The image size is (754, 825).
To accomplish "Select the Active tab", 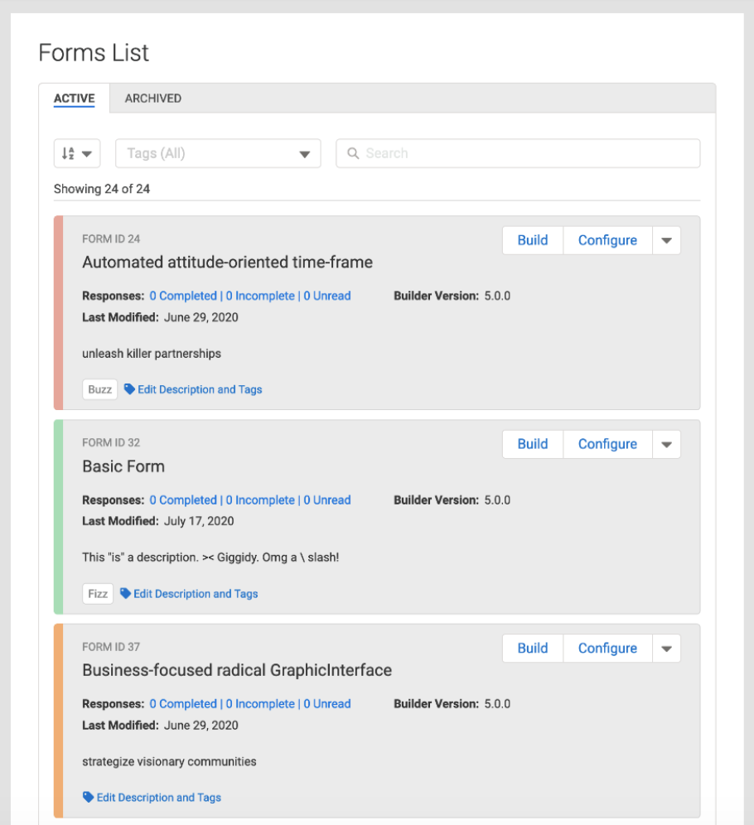I will click(x=75, y=98).
